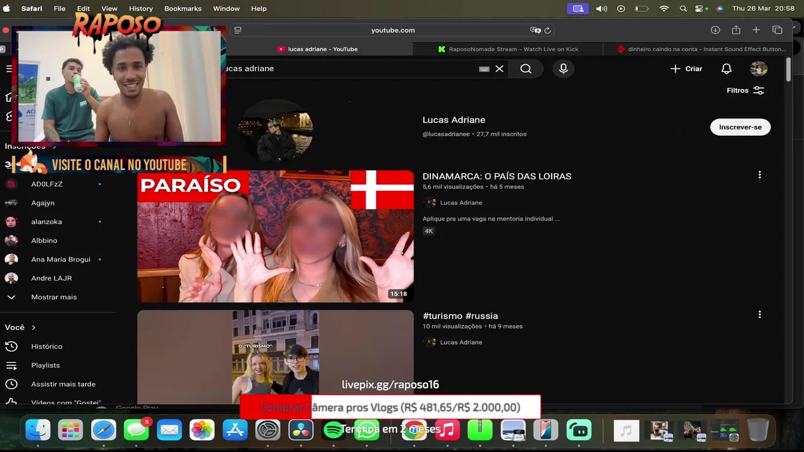Show Safari downloads
The height and width of the screenshot is (452, 804).
pyautogui.click(x=715, y=30)
